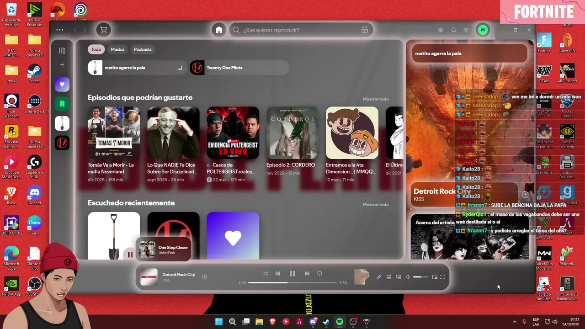585x329 pixels.
Task: Enter full screen player mode
Action: point(443,277)
